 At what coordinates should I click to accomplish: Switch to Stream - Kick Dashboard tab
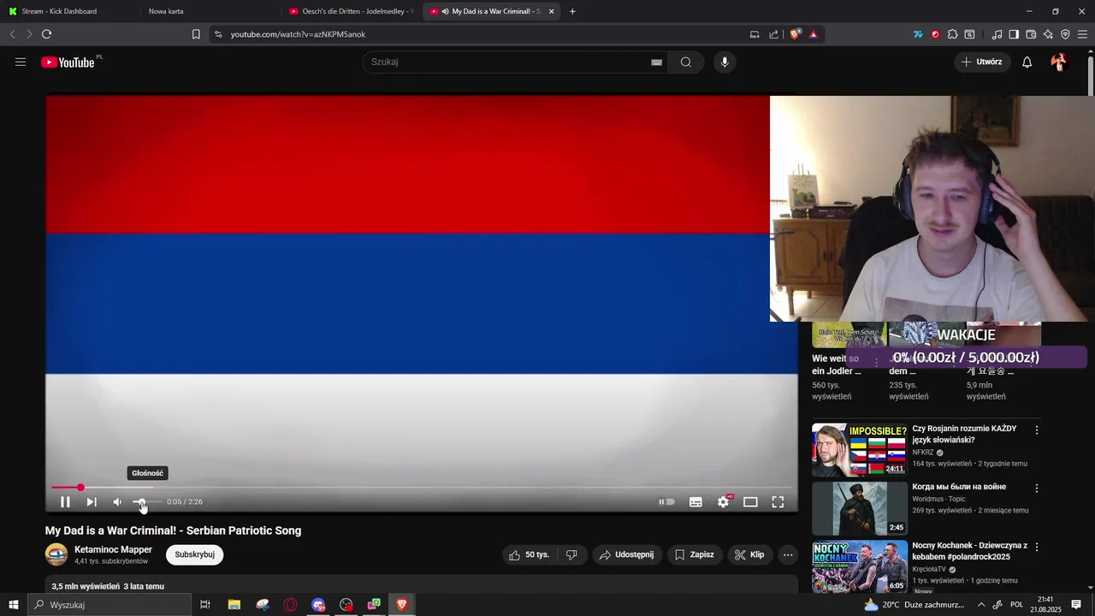pos(68,11)
